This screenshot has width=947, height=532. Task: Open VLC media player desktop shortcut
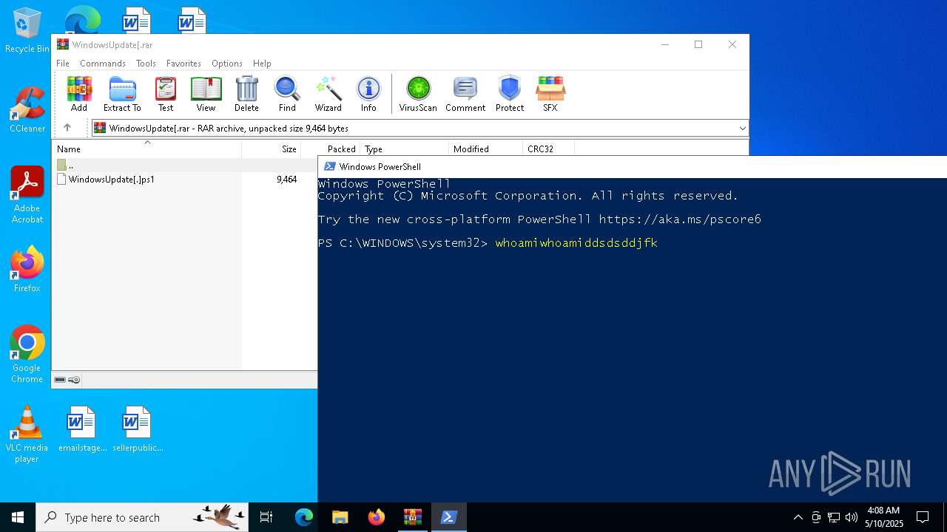coord(27,434)
